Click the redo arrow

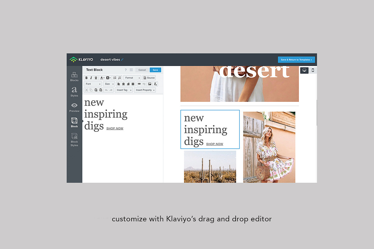click(111, 90)
